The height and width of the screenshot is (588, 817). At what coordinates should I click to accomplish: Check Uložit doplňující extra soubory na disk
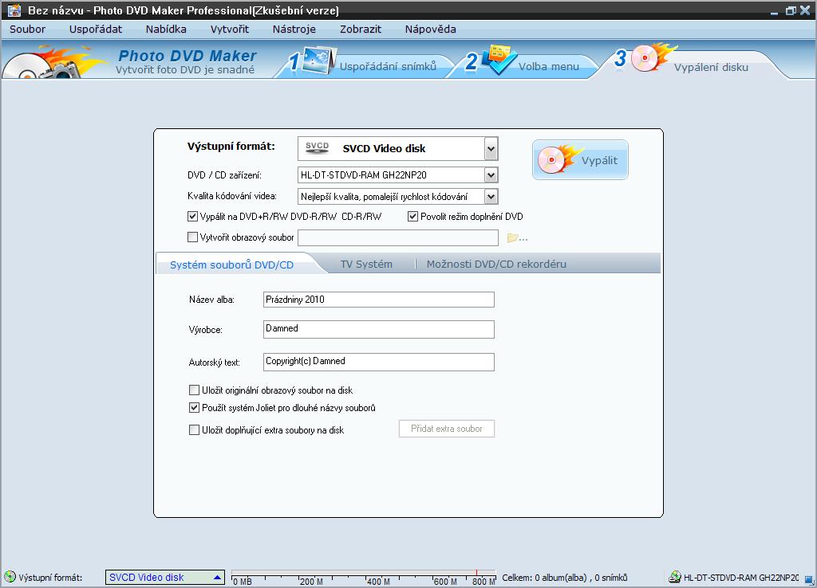point(194,429)
